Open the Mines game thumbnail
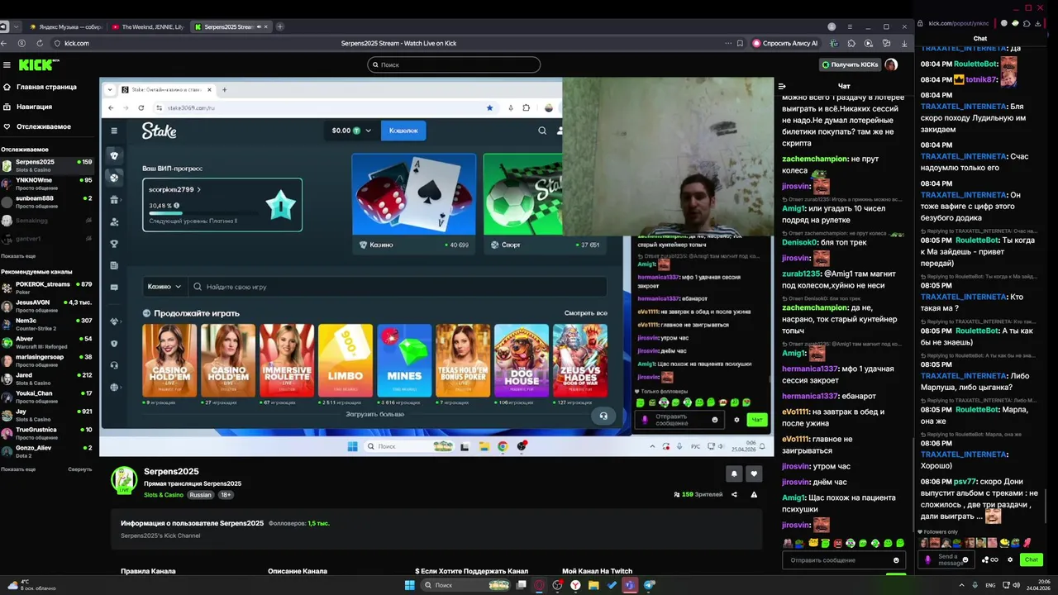The width and height of the screenshot is (1058, 595). click(x=404, y=360)
